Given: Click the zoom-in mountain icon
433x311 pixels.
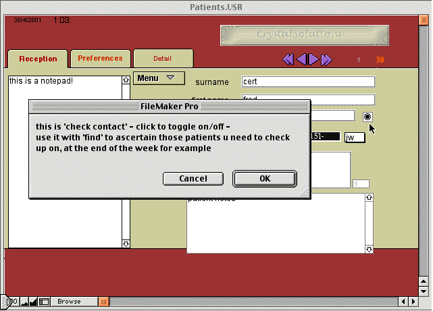Looking at the screenshot, I should tap(33, 302).
